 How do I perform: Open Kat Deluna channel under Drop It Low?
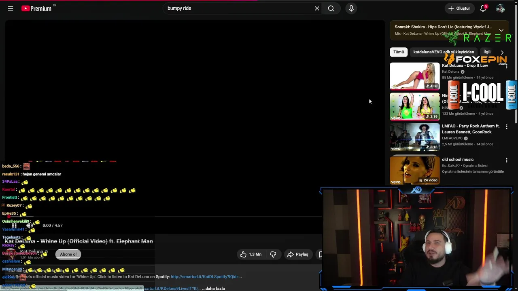click(x=450, y=72)
